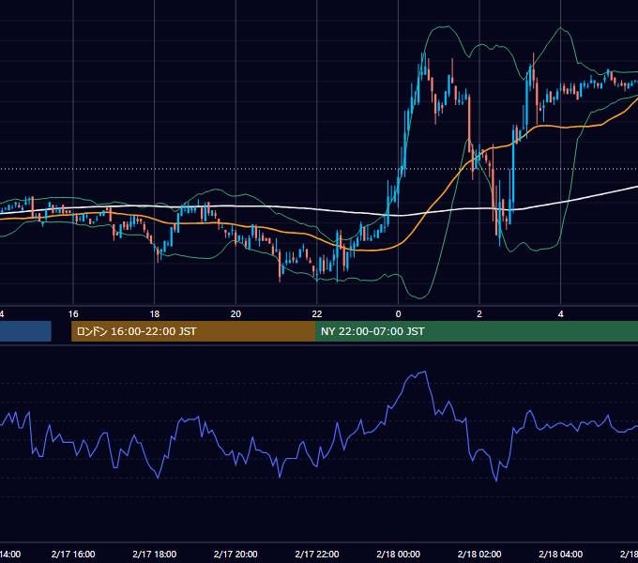
Task: Click the 2/17 20:00 time label
Action: coord(235,554)
